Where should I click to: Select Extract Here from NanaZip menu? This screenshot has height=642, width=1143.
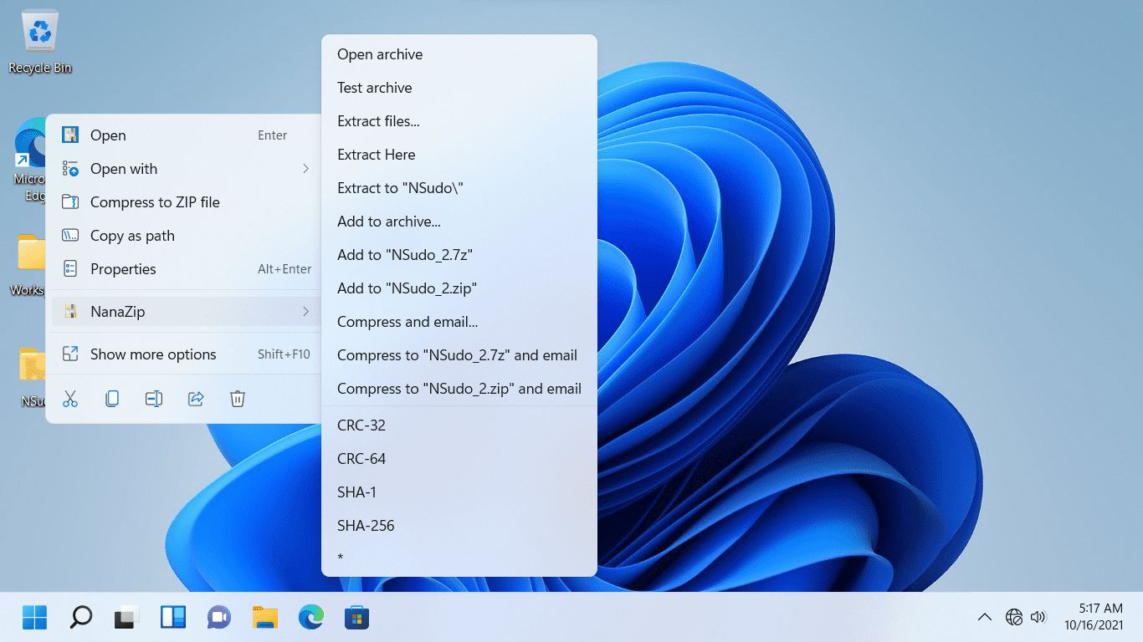tap(375, 154)
